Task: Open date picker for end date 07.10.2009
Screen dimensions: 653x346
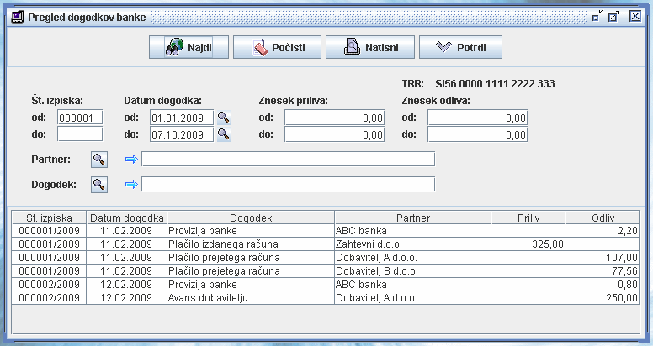Action: point(224,134)
